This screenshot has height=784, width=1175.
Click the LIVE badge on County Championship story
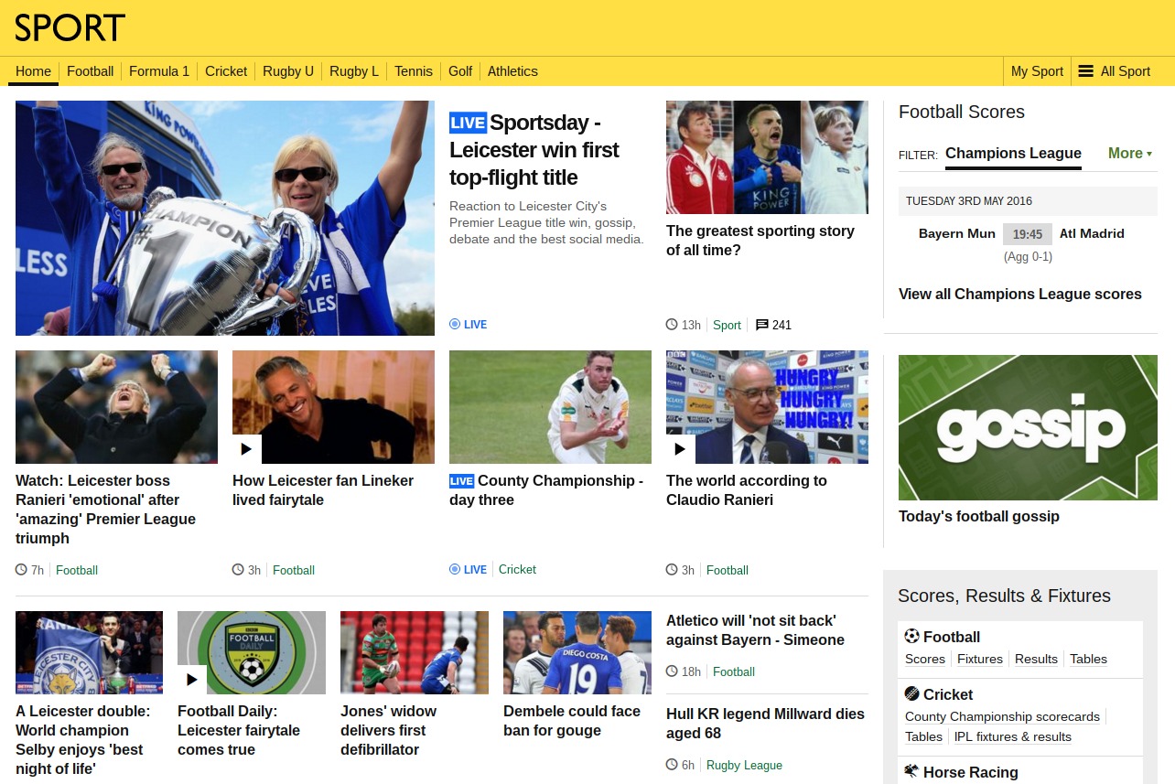[462, 480]
